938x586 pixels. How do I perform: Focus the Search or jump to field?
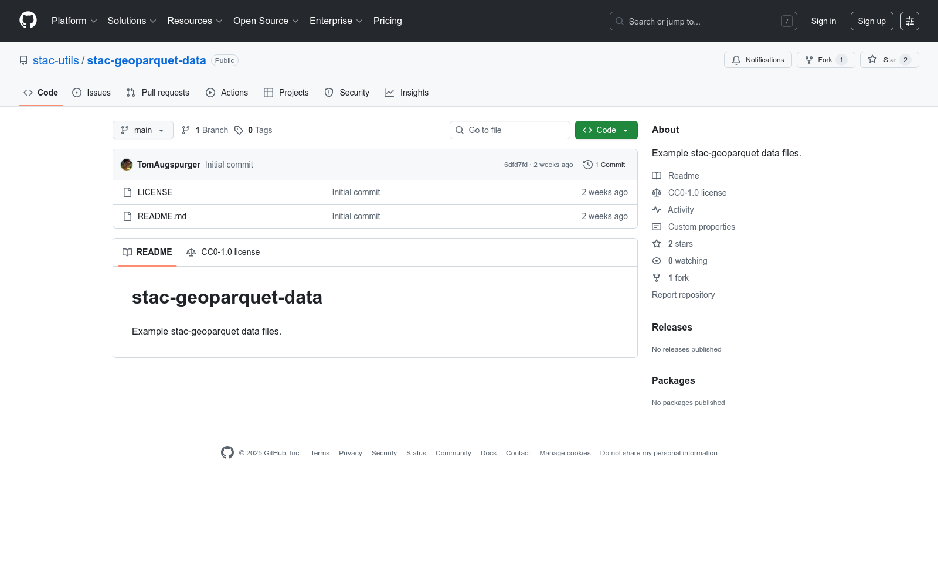(x=703, y=21)
